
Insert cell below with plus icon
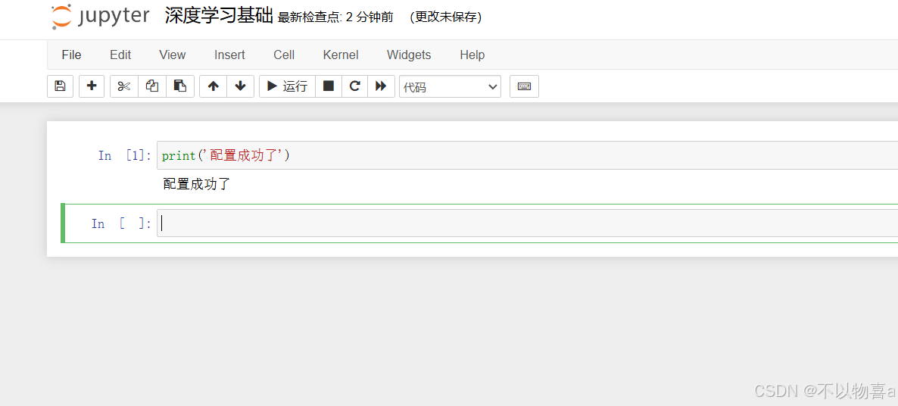92,86
